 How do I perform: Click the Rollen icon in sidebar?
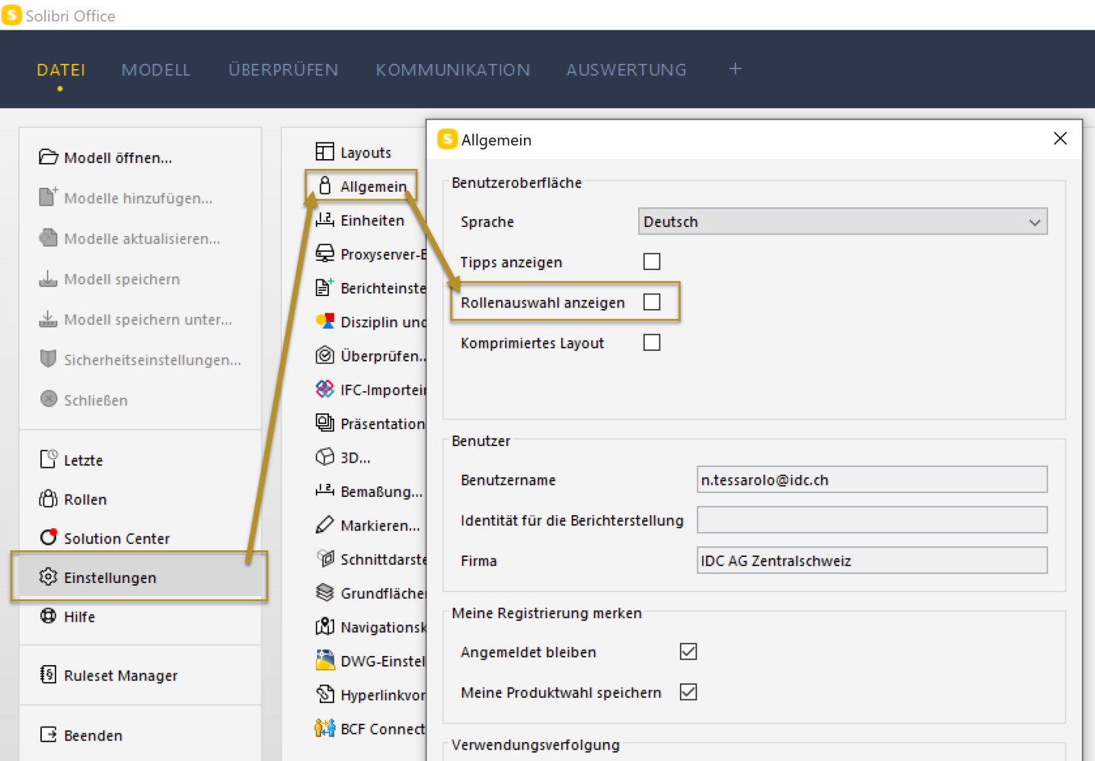(49, 498)
